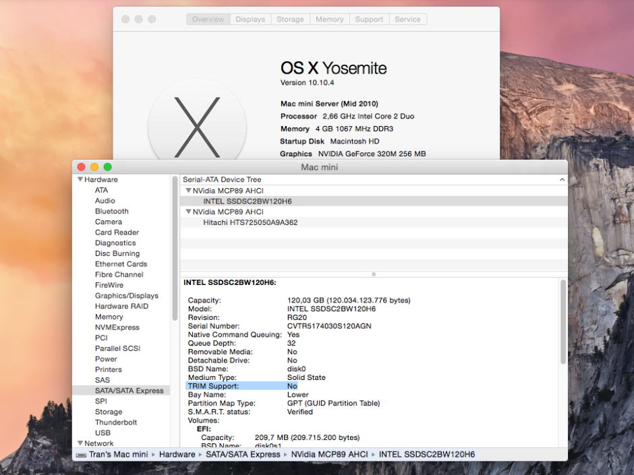Open the Storage tab in About This Mac
634x475 pixels.
tap(290, 19)
